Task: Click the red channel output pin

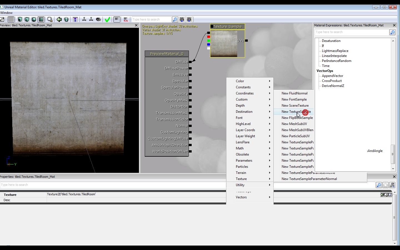Action: [209, 37]
